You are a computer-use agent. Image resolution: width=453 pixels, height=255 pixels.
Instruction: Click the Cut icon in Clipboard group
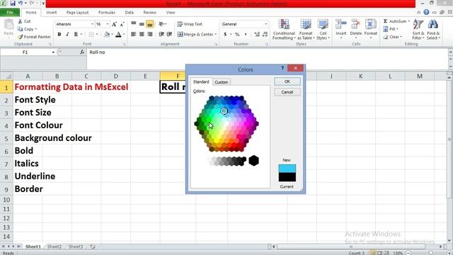click(x=21, y=21)
